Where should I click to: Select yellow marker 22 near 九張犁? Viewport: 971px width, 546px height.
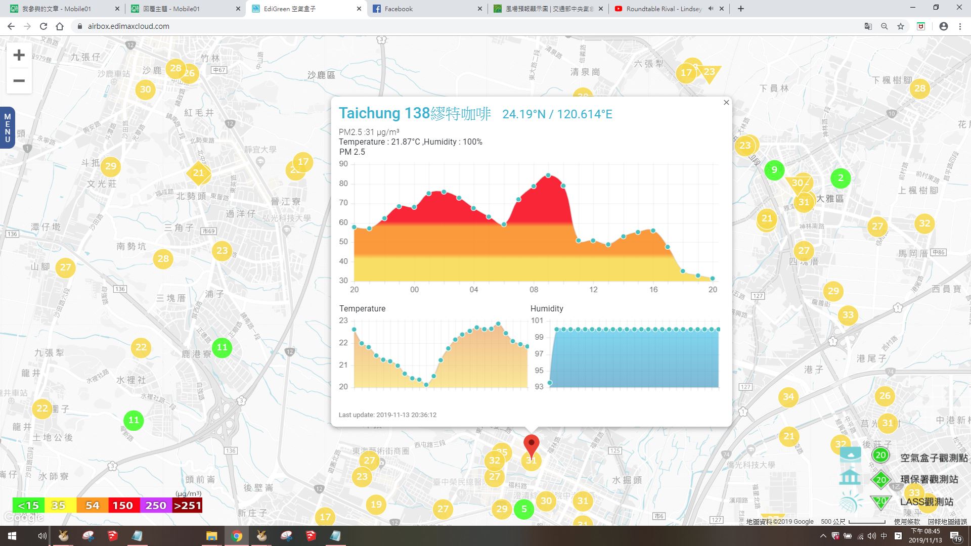point(141,347)
